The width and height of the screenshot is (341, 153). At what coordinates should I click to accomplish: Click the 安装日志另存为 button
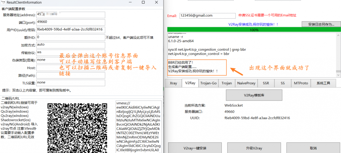[x=321, y=24]
